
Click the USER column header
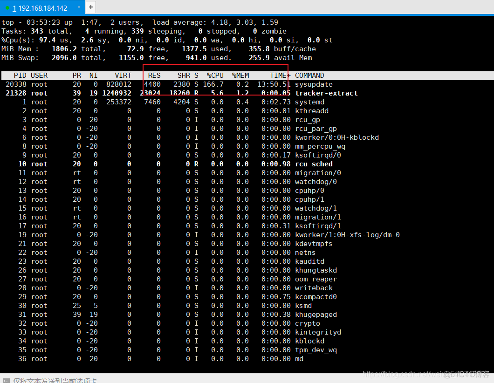[39, 75]
